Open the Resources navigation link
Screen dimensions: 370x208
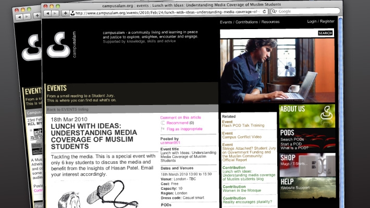coord(270,22)
